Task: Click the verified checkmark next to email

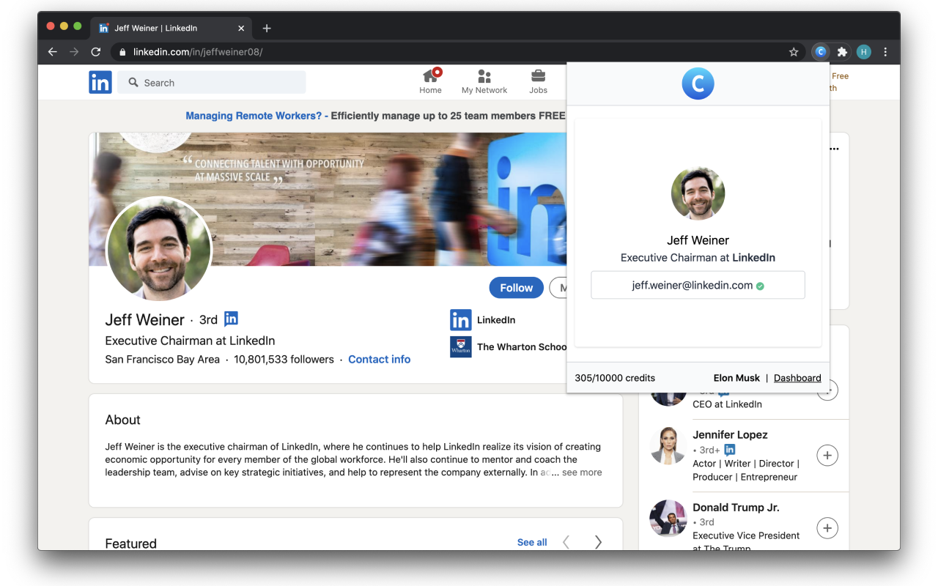Action: tap(760, 286)
